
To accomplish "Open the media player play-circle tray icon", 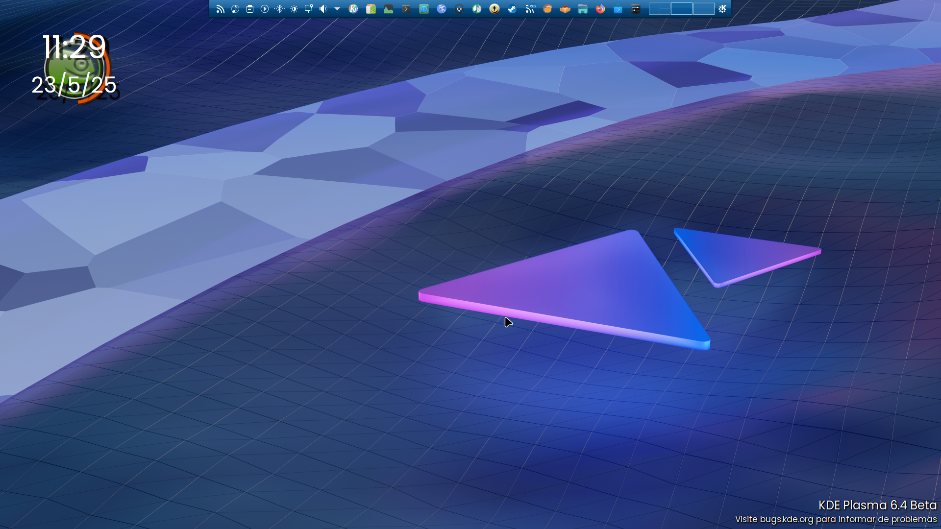I will coord(265,9).
